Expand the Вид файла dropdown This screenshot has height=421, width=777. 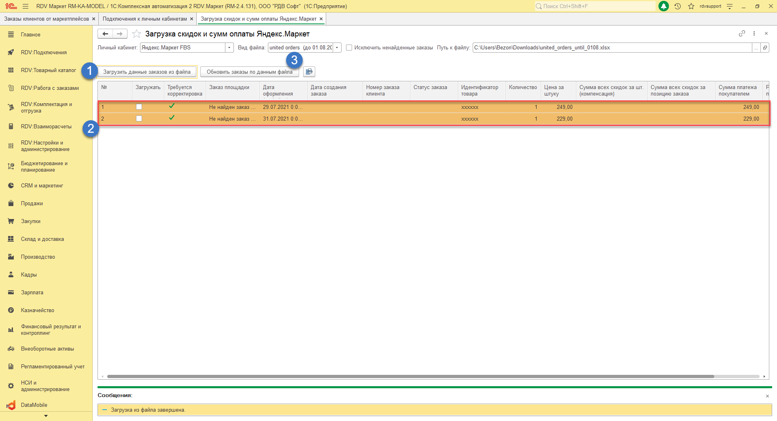click(337, 48)
